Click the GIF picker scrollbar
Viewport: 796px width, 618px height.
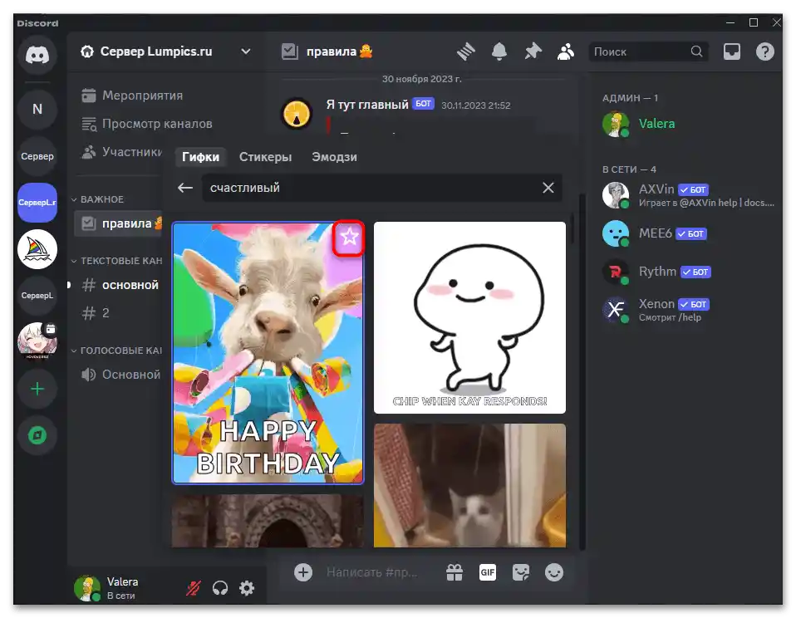tap(572, 228)
